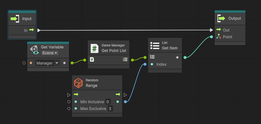The height and width of the screenshot is (124, 261).
Task: Click the Manager variable name field
Action: pos(45,63)
